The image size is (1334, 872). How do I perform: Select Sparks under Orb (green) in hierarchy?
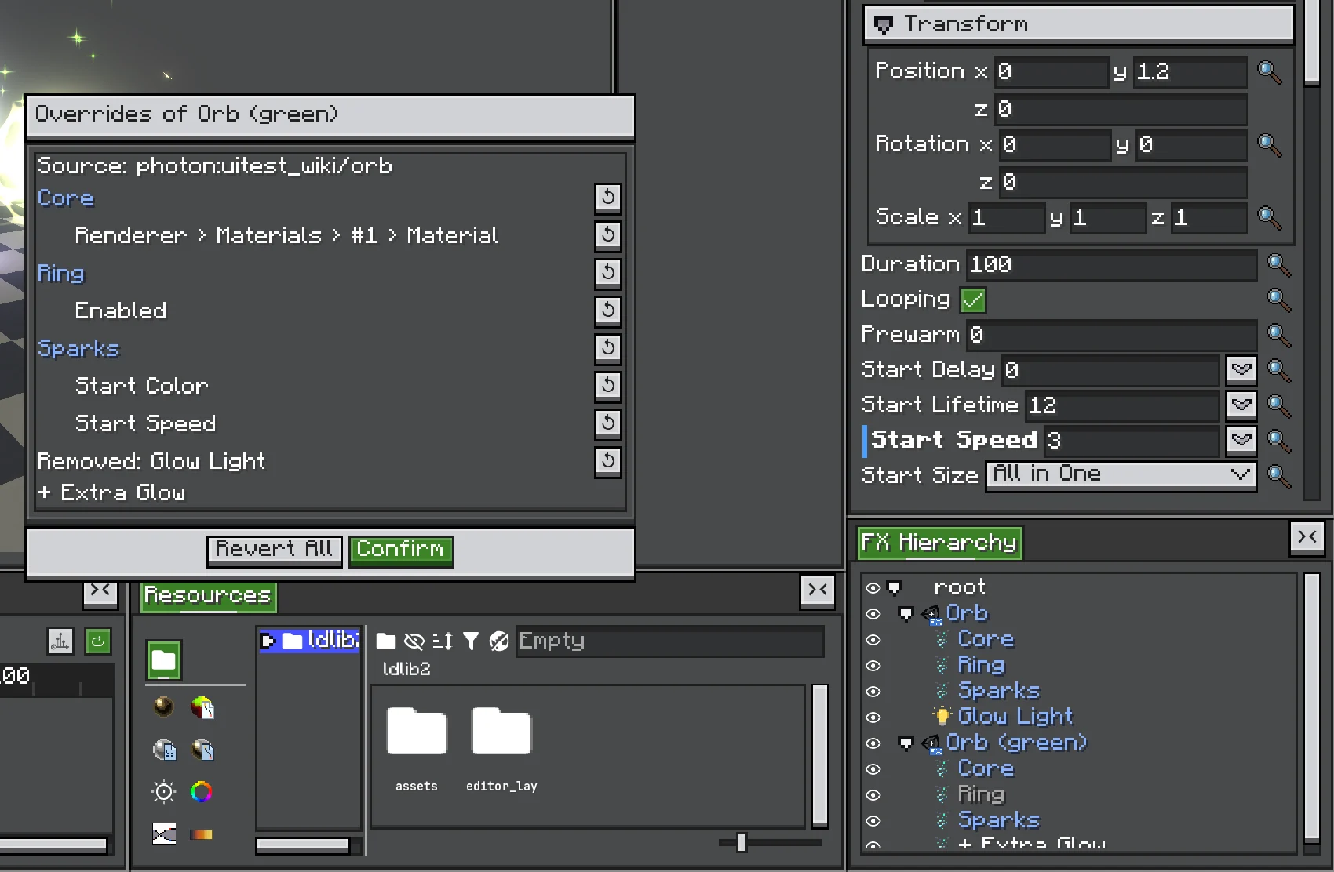click(998, 820)
